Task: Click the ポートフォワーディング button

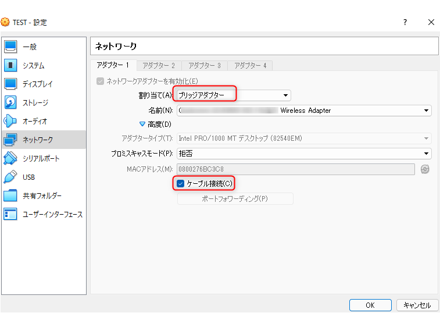Action: point(235,198)
